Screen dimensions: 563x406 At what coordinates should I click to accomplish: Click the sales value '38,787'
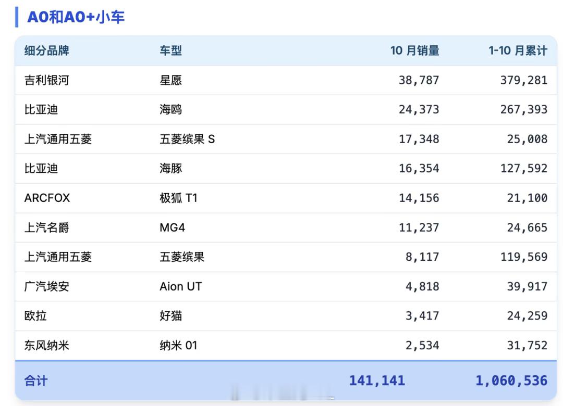pyautogui.click(x=419, y=80)
